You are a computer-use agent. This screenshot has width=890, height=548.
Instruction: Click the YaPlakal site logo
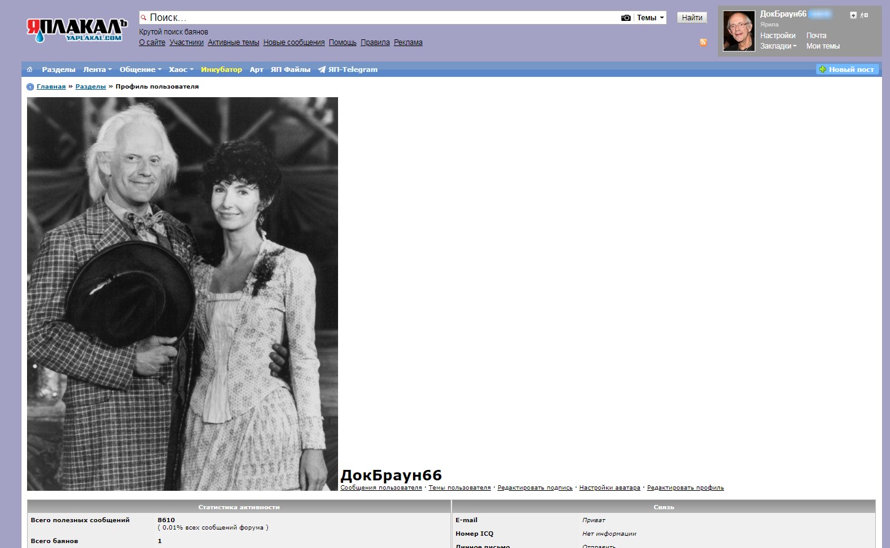[77, 30]
